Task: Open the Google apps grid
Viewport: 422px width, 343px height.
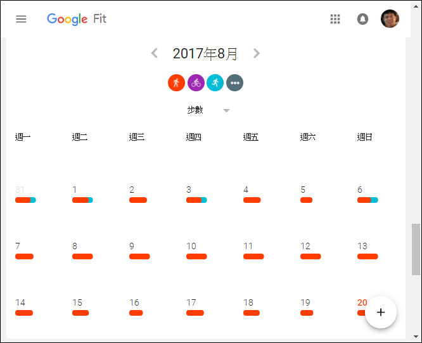Action: coord(335,19)
